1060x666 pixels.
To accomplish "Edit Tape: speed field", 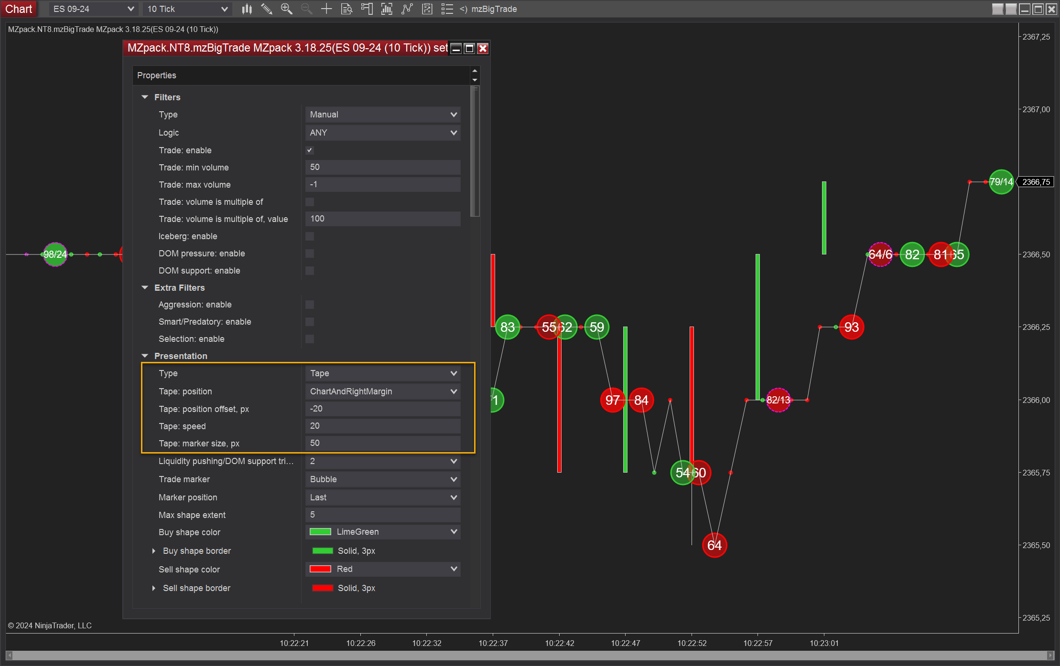I will [x=383, y=426].
